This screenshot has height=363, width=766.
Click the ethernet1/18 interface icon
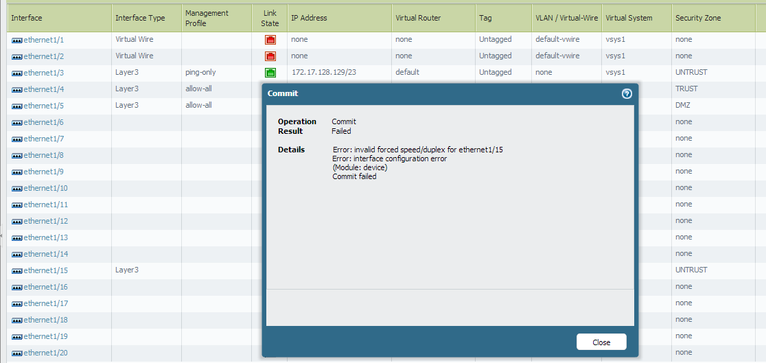click(17, 320)
